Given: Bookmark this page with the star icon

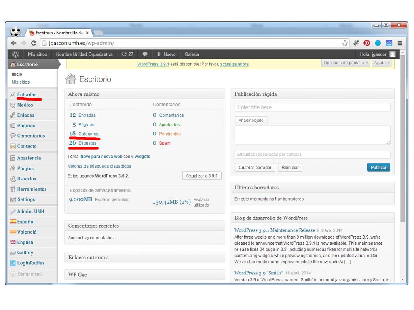Looking at the screenshot, I should 344,43.
